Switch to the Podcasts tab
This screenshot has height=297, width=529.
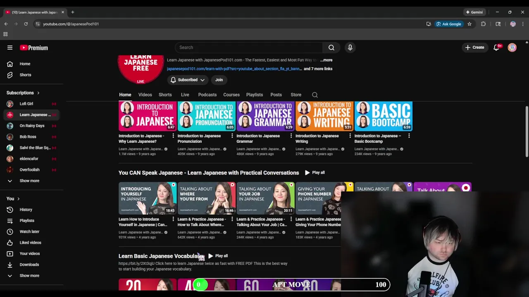pos(207,95)
